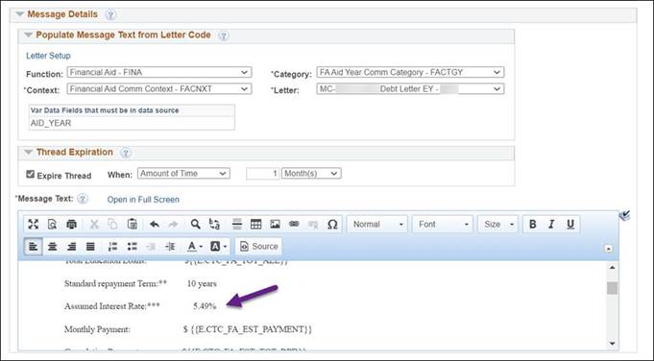Insert a horizontal line

click(237, 225)
